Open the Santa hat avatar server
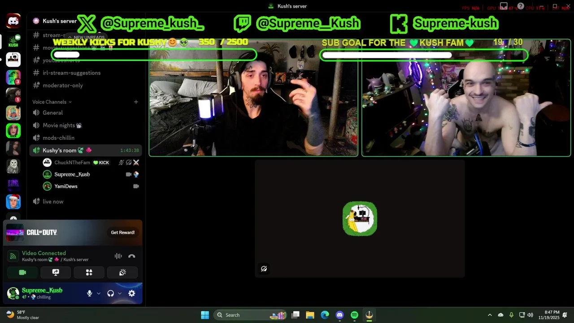 [13, 202]
